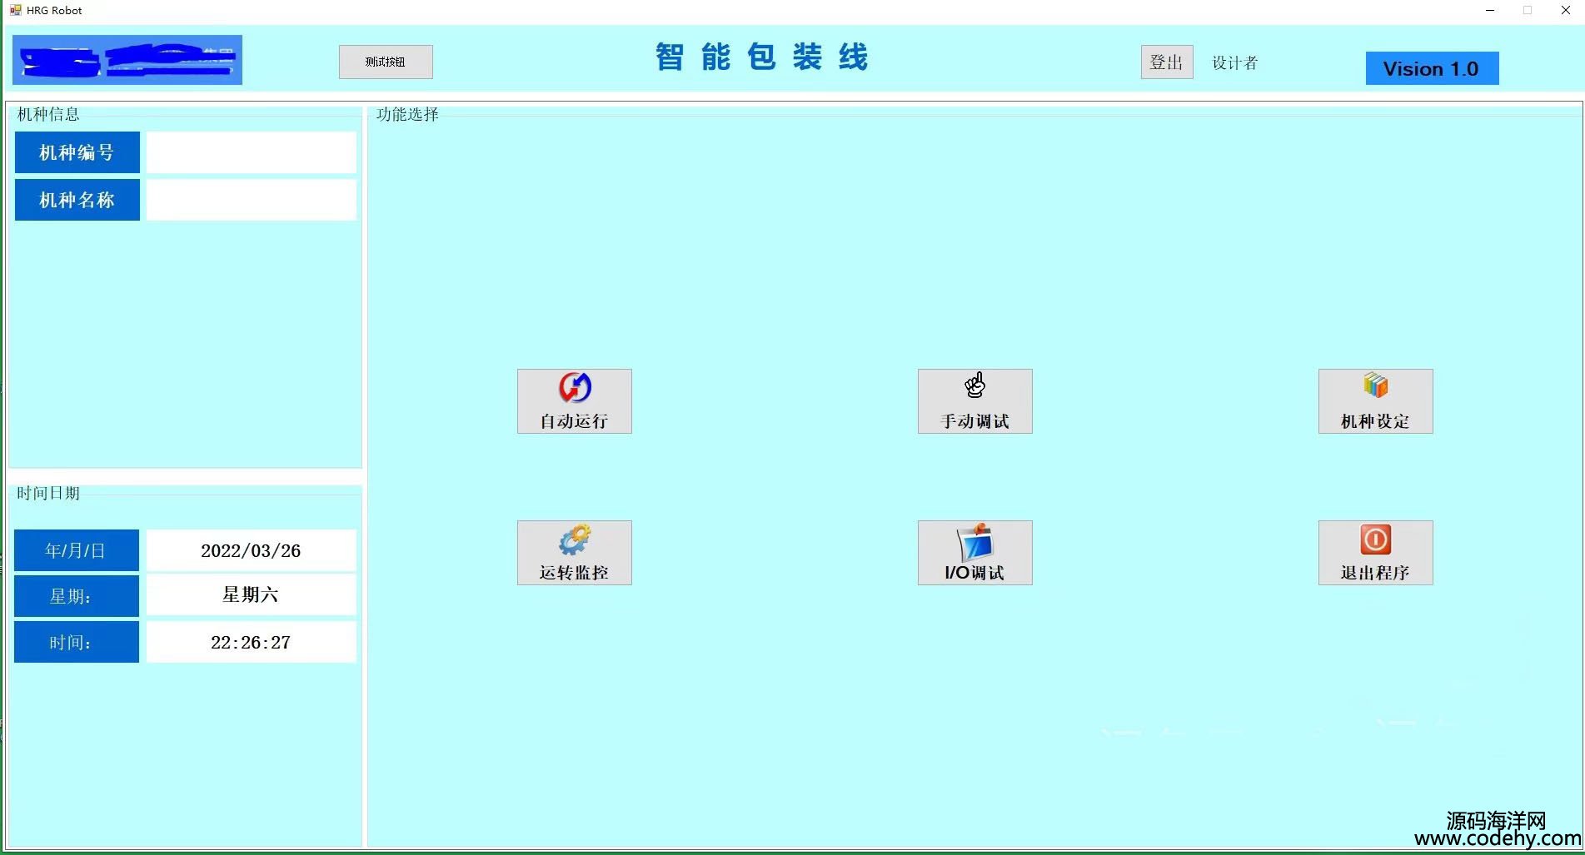Click the 时间: label

click(x=76, y=642)
